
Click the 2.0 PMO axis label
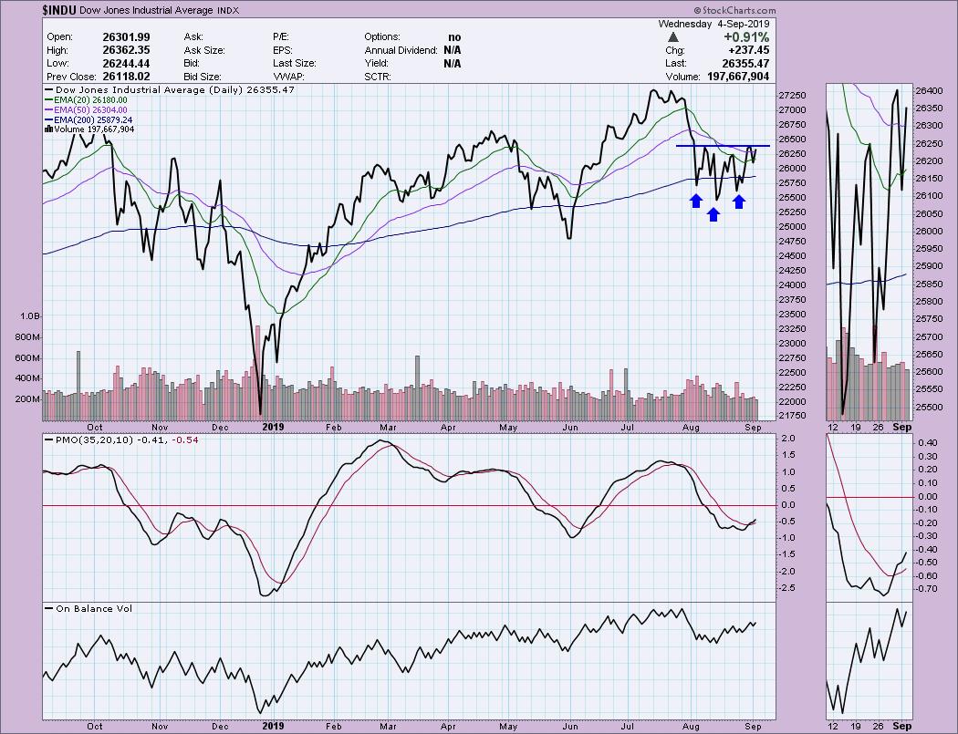[x=788, y=439]
